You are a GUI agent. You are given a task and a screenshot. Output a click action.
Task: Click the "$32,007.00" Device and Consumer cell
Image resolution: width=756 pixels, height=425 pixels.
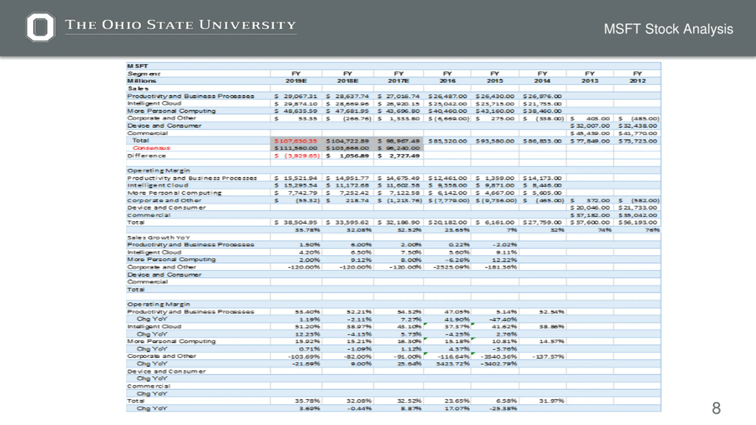click(x=590, y=126)
